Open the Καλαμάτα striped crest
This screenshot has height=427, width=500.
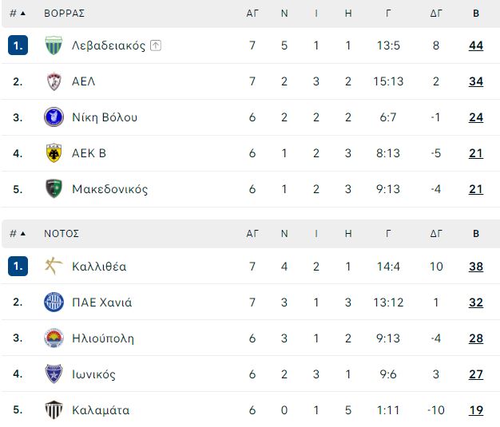pyautogui.click(x=54, y=409)
